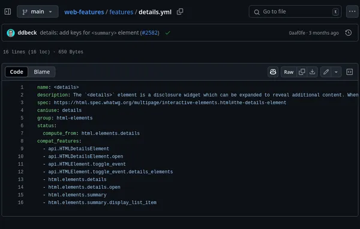Open the web-features repository breadcrumb link
The width and height of the screenshot is (360, 229).
coord(84,12)
